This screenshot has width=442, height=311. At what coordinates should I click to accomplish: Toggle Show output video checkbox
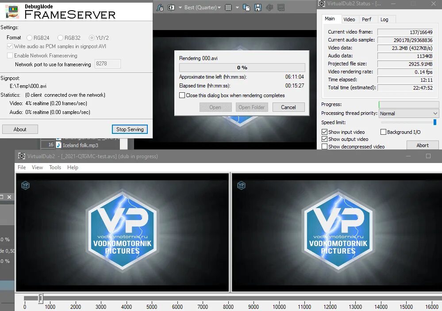tap(324, 139)
